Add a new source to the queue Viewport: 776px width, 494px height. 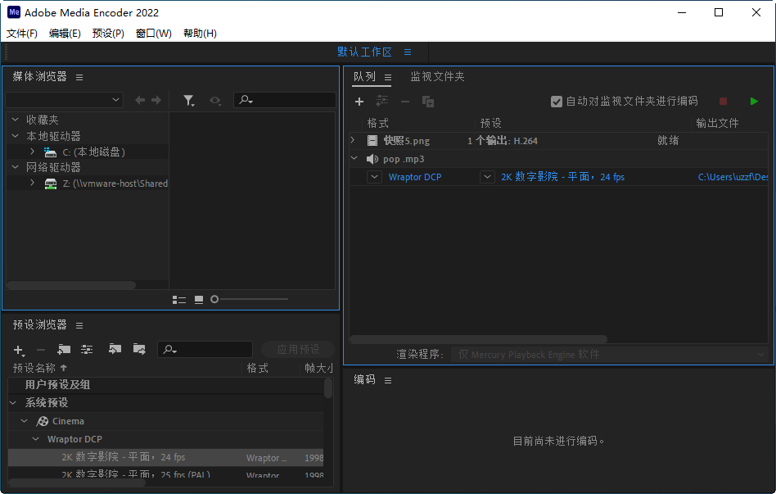(359, 102)
